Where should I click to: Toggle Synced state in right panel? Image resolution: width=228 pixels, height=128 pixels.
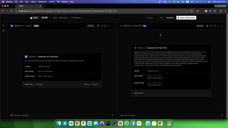click(200, 26)
